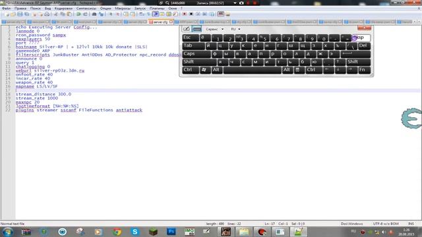Screen dimensions: 422x237
Task: Click the Esc key on the on-screen keyboard
Action: tap(191, 38)
